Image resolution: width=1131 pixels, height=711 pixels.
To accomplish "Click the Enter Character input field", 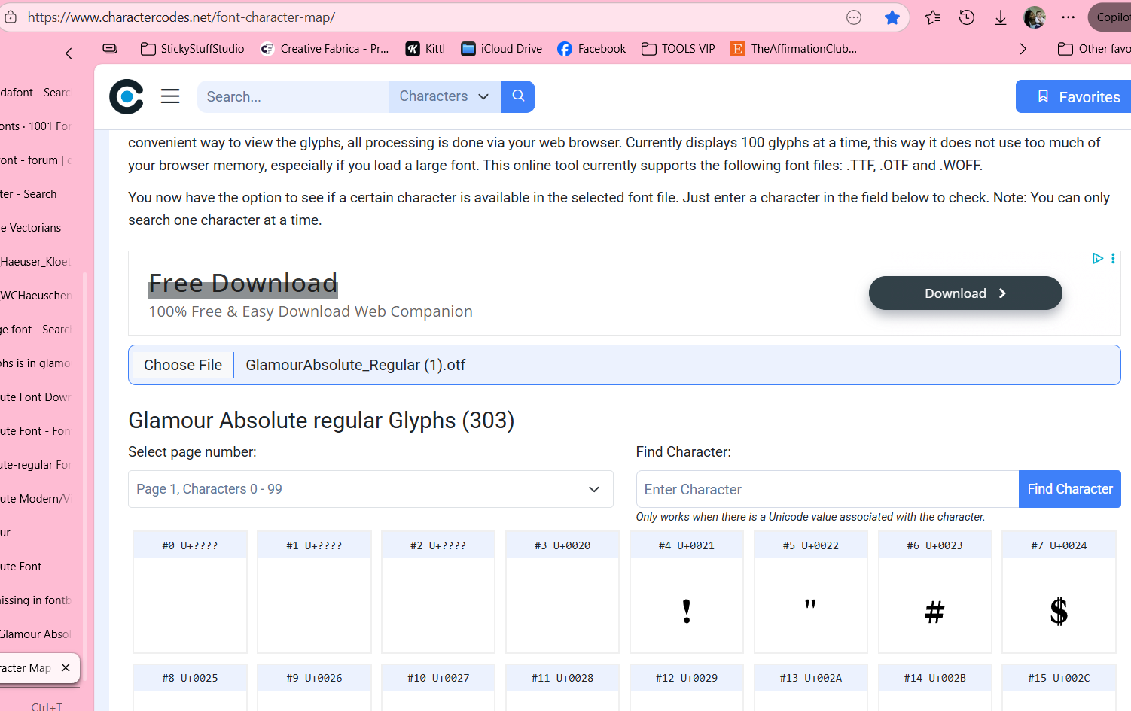I will click(x=827, y=489).
